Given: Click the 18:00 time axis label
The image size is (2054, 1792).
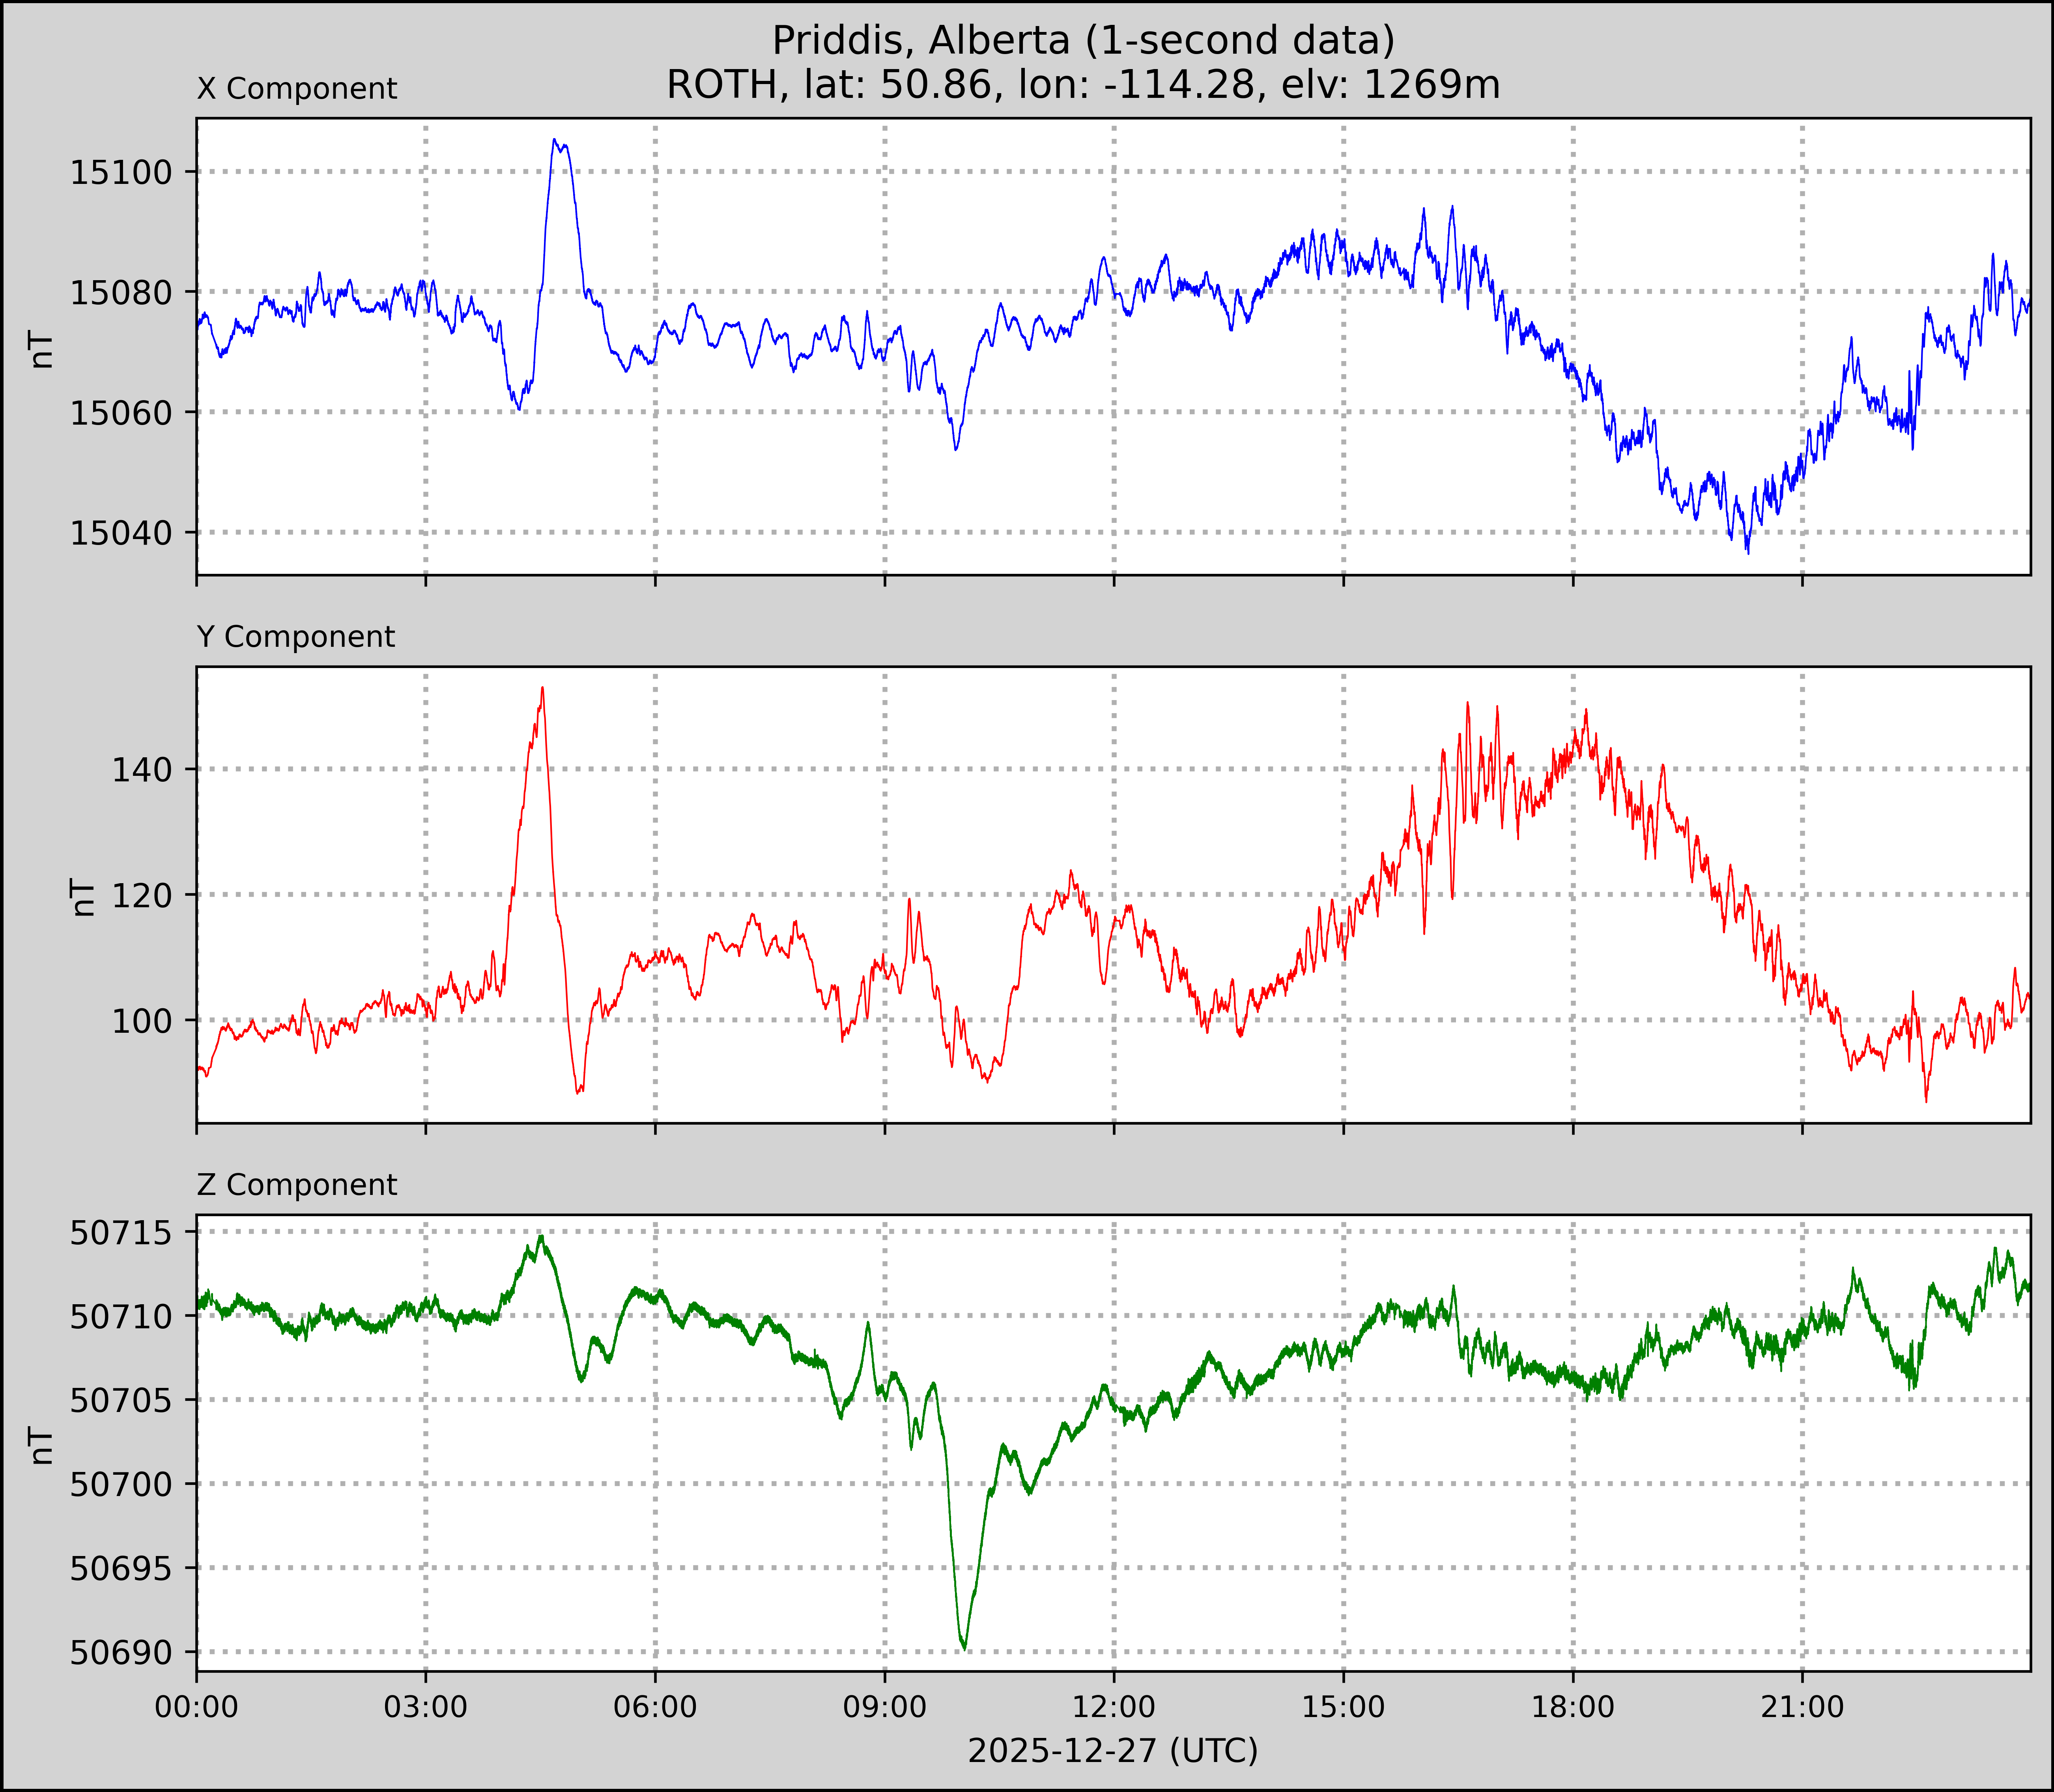Looking at the screenshot, I should pyautogui.click(x=1573, y=1707).
